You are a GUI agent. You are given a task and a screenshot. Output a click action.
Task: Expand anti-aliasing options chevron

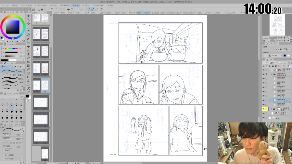[22, 143]
